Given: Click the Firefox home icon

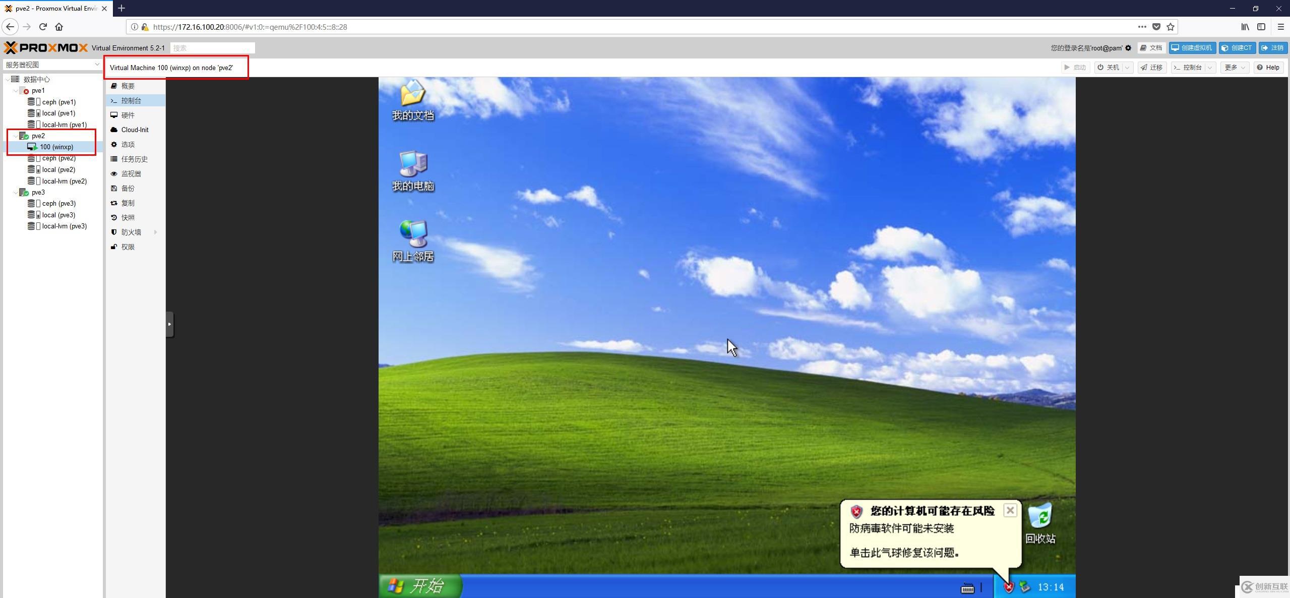Looking at the screenshot, I should pos(59,27).
